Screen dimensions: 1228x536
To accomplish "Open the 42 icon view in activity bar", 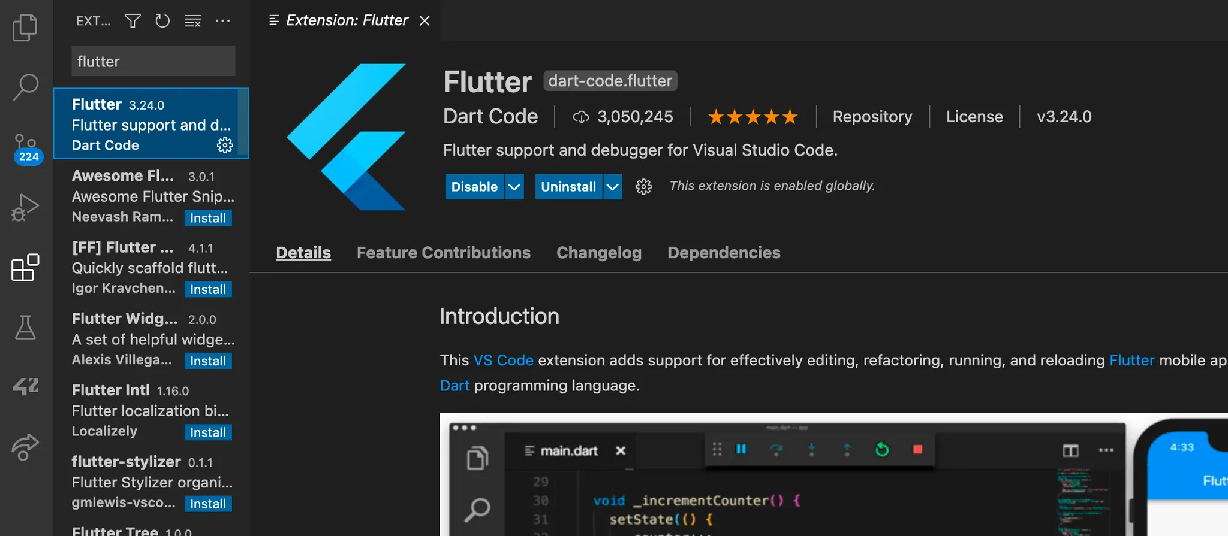I will (25, 386).
